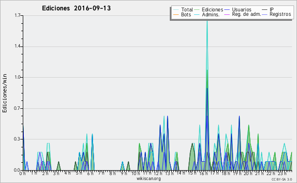Screen dimensions: 297x183
Task: Click the Bots legend entry
Action: coord(186,14)
